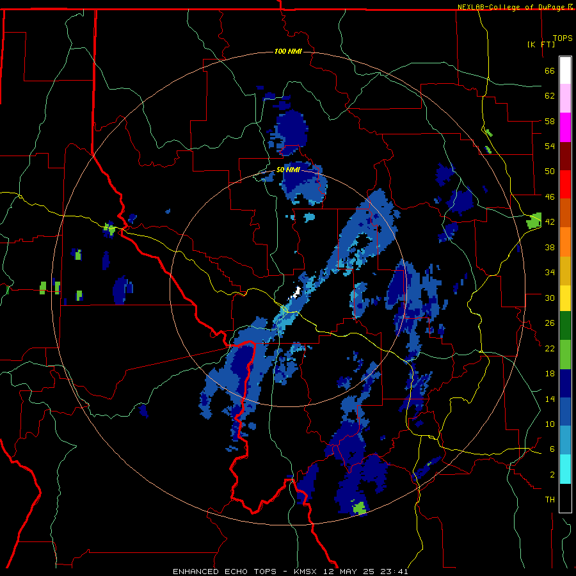
Task: Click the "6" legend value
Action: click(552, 449)
